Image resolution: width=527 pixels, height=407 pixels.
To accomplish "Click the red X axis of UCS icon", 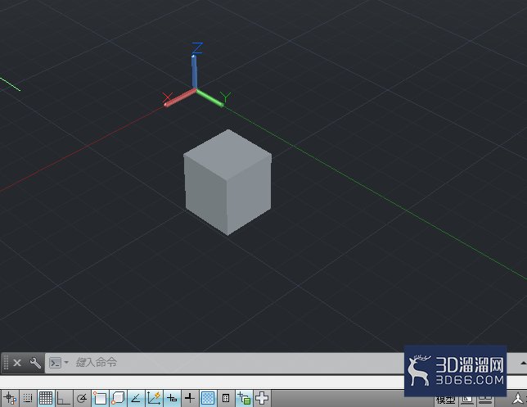I will [180, 97].
